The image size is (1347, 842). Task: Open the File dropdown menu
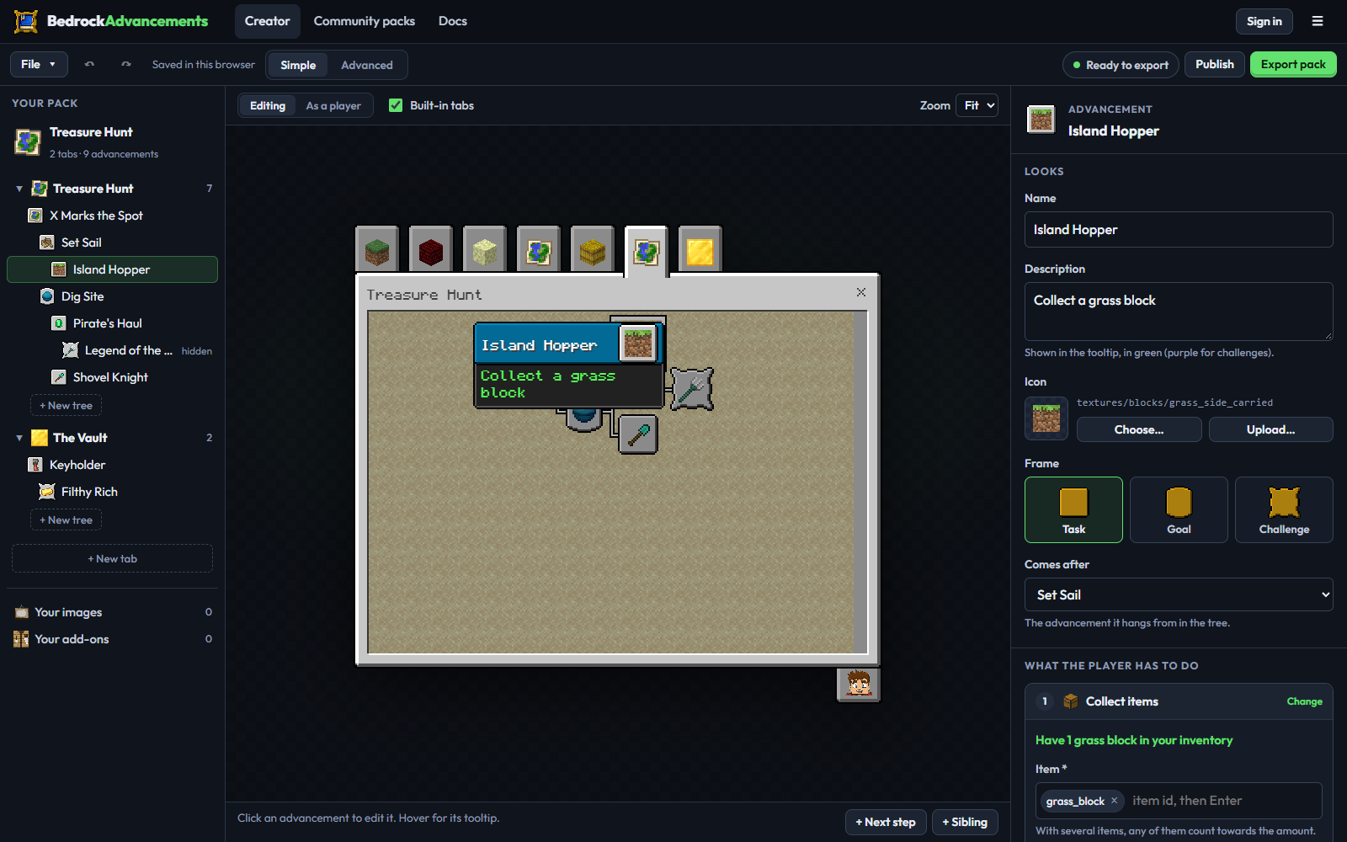(39, 64)
